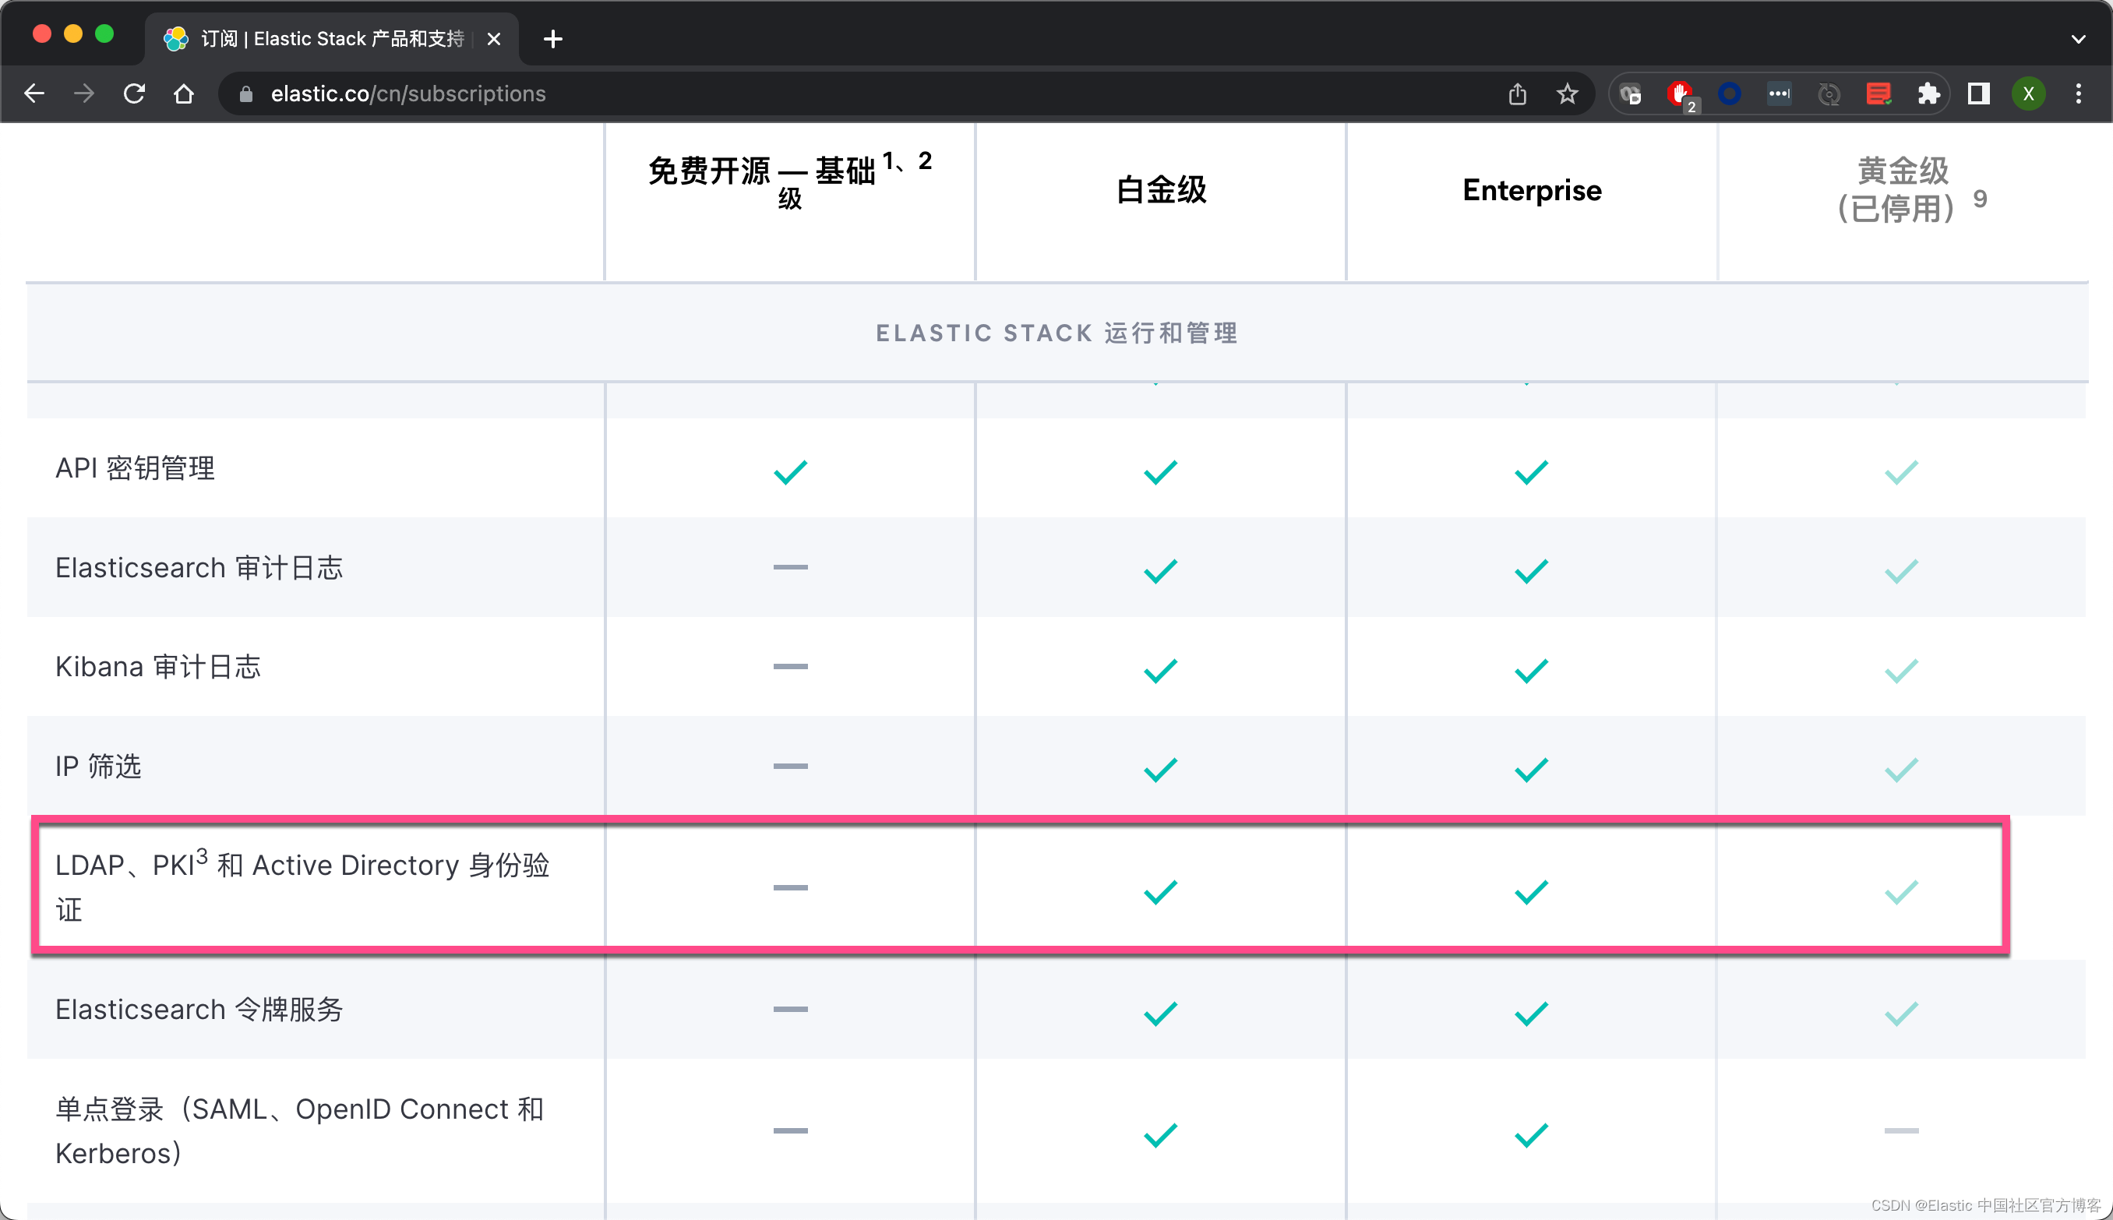Go to the browser home page
The height and width of the screenshot is (1220, 2113).
point(183,93)
